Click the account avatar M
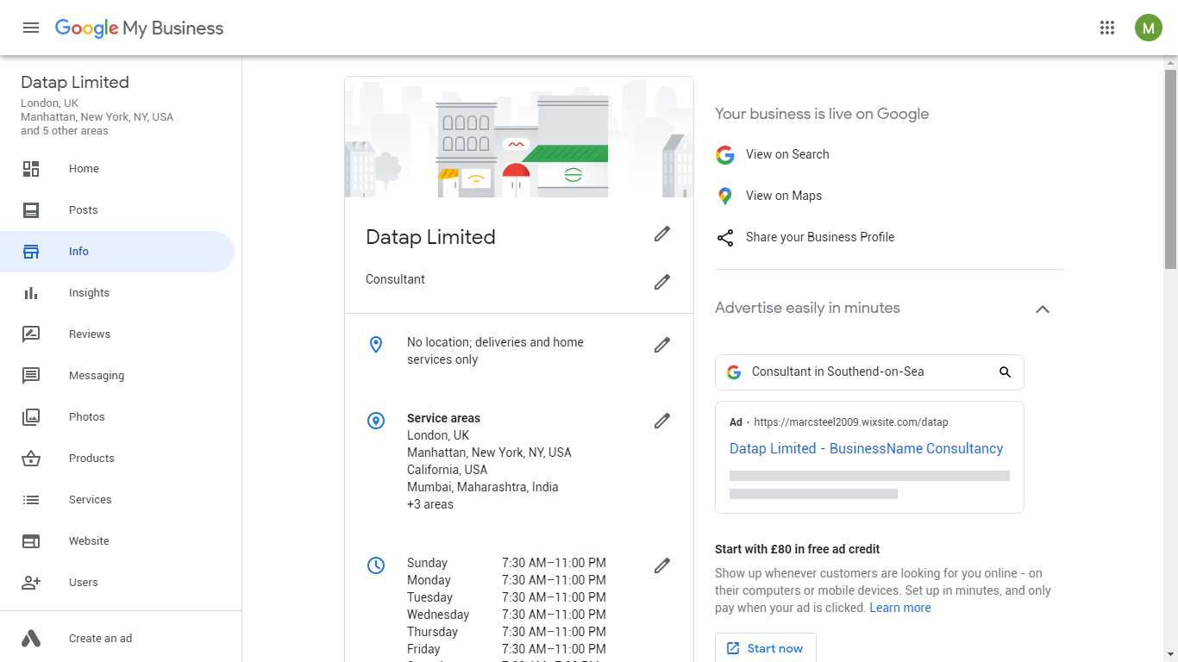1178x662 pixels. tap(1148, 28)
